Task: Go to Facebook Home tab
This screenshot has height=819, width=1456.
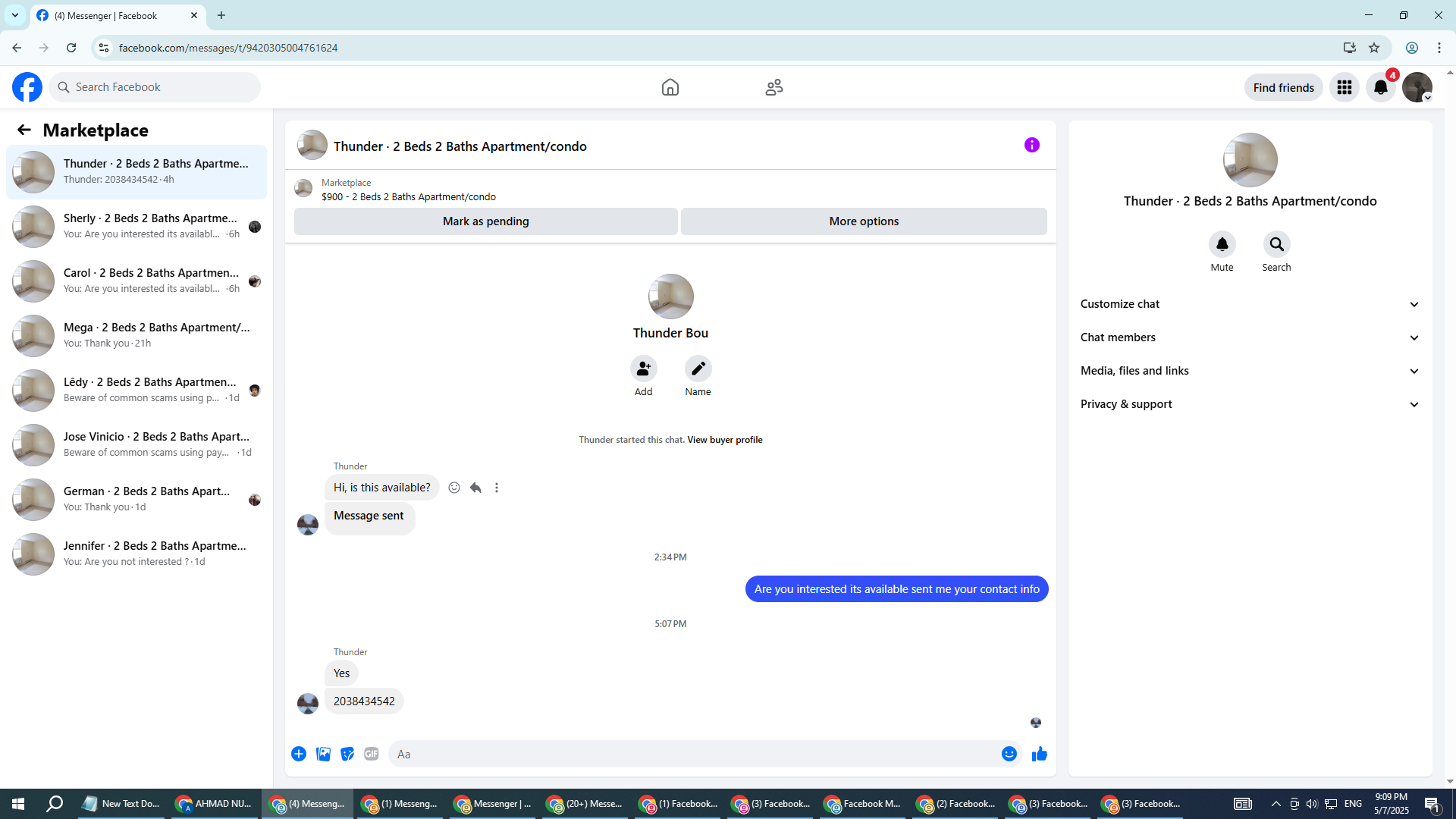Action: click(670, 87)
